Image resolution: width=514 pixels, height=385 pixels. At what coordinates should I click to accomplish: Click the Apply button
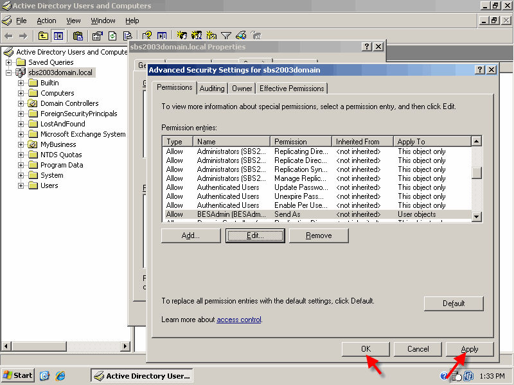coord(470,349)
